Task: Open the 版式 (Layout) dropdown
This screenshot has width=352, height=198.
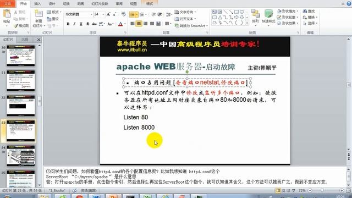Action: (x=54, y=12)
